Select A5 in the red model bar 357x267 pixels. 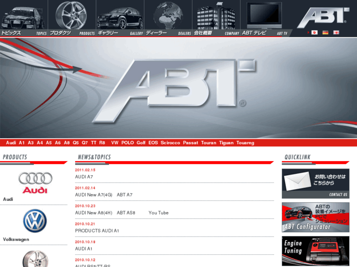coord(49,143)
